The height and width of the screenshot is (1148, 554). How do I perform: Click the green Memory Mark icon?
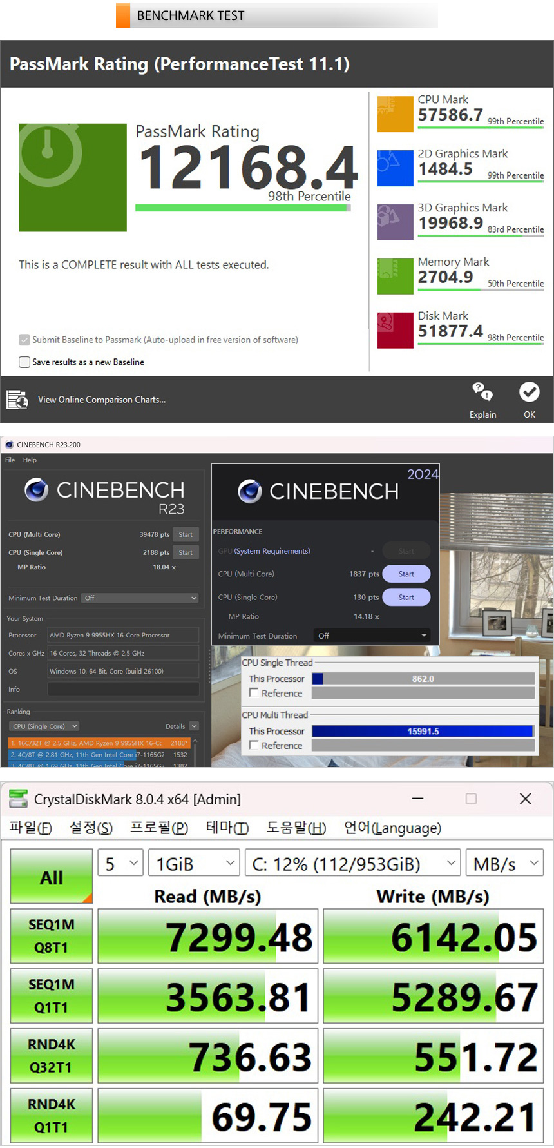pos(395,277)
